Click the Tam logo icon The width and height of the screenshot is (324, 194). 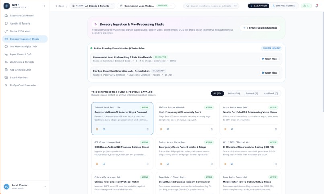pos(6,6)
